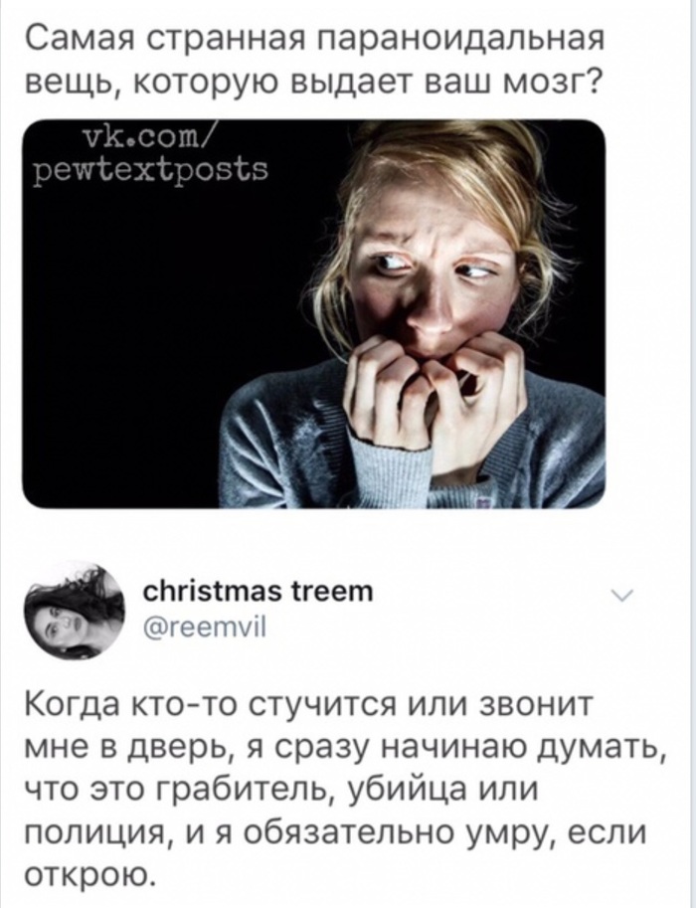Viewport: 696px width, 908px height.
Task: Click the line что это грабитель, убийца
Action: 282,791
